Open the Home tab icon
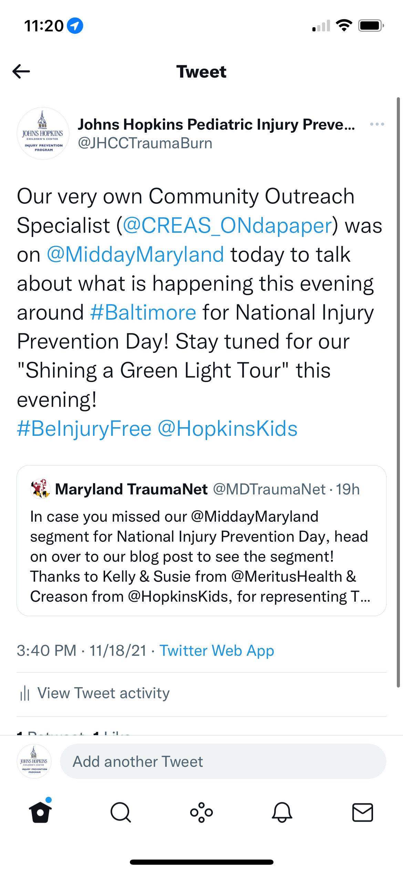 tap(40, 812)
